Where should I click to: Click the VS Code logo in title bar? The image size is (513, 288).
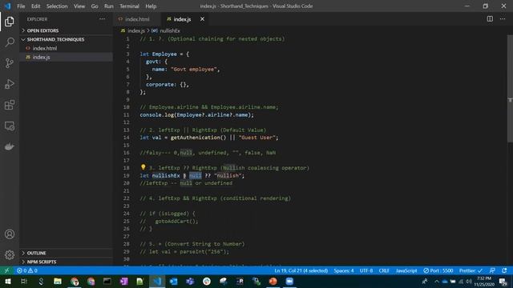pyautogui.click(x=7, y=6)
